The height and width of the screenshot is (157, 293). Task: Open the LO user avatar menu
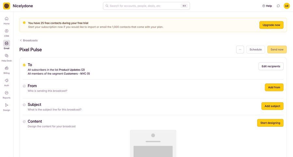coord(286,6)
